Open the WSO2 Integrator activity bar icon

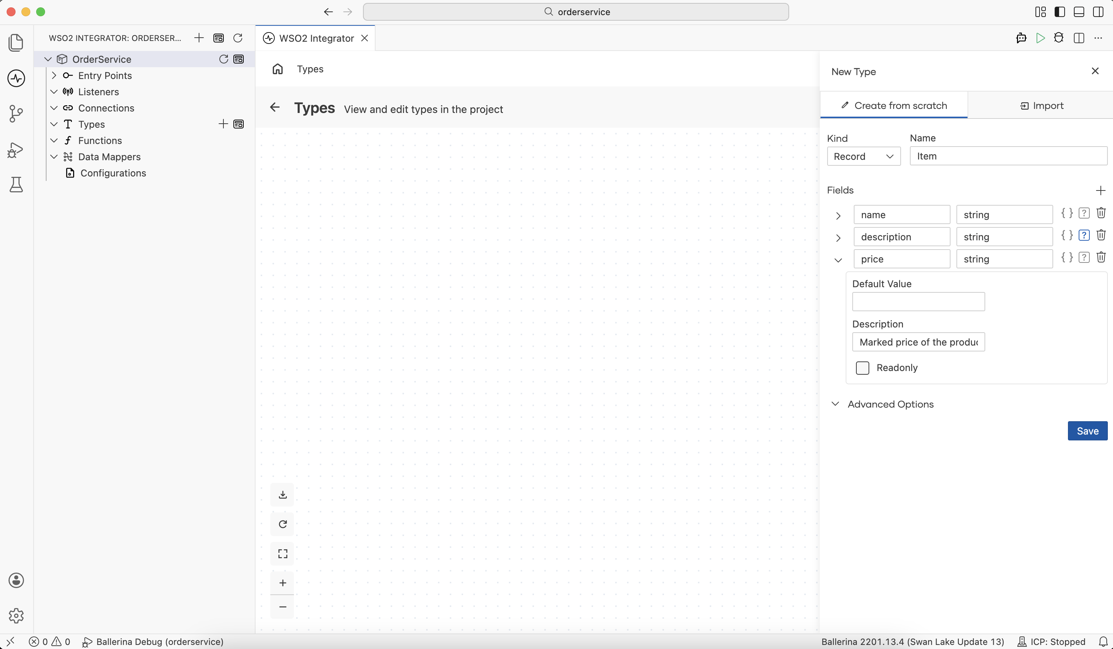click(x=16, y=78)
